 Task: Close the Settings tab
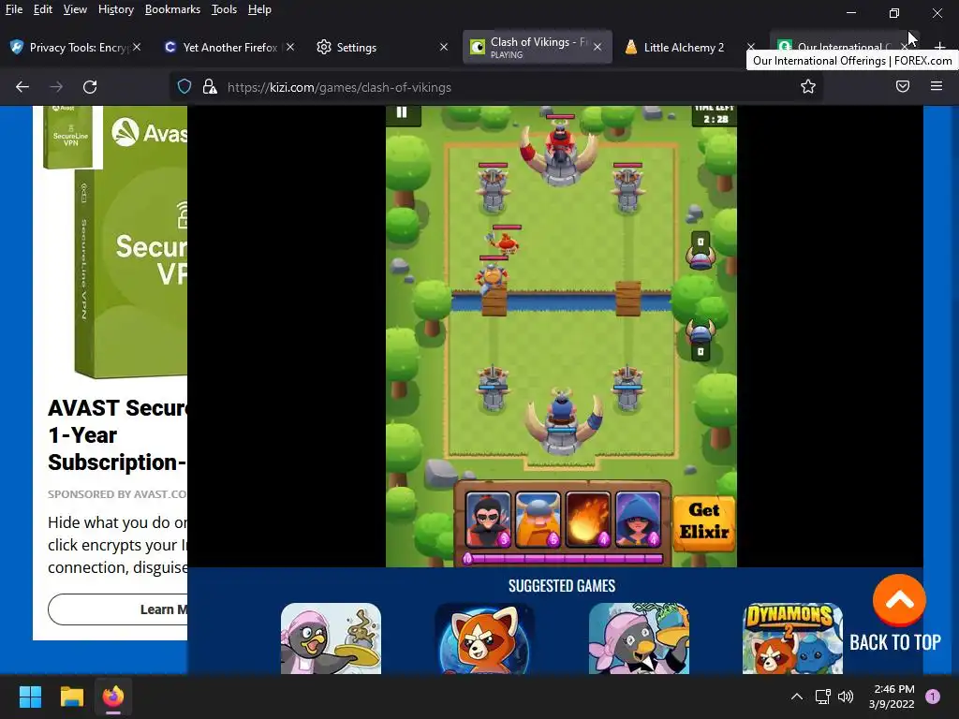pyautogui.click(x=444, y=47)
